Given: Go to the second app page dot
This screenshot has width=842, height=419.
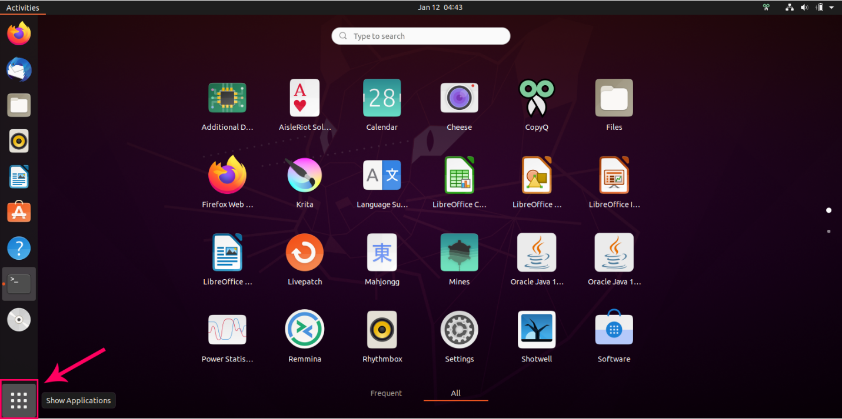Looking at the screenshot, I should (829, 232).
